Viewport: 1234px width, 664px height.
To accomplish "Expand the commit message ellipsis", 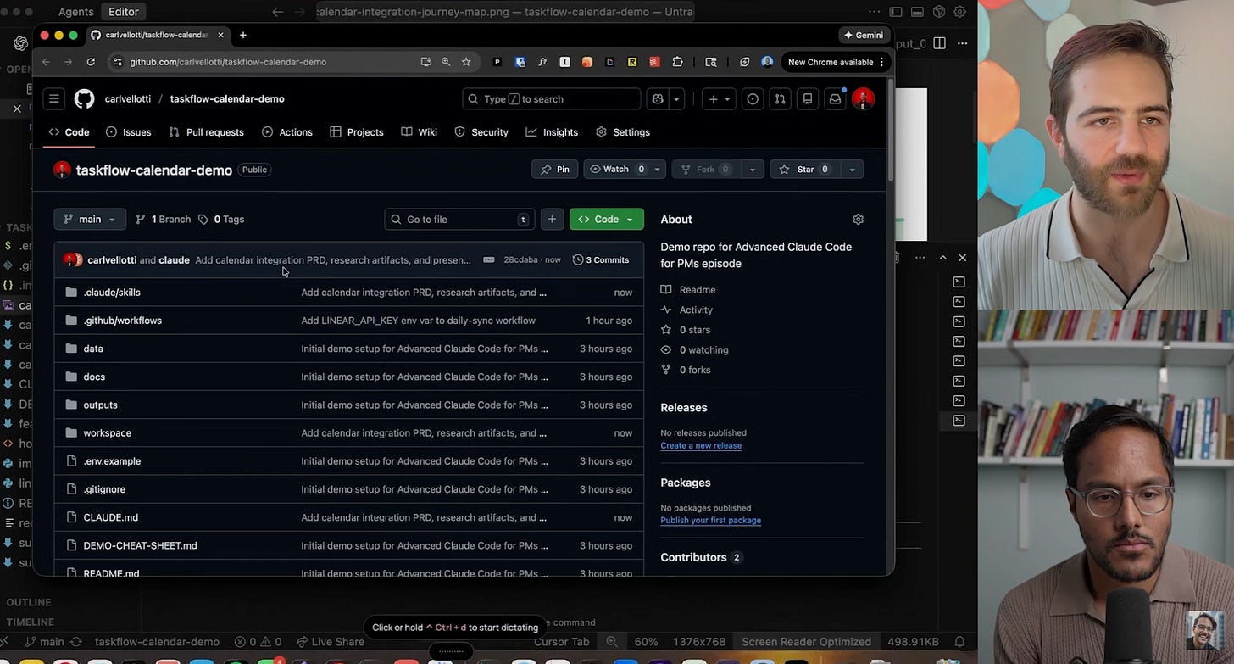I will [x=489, y=259].
